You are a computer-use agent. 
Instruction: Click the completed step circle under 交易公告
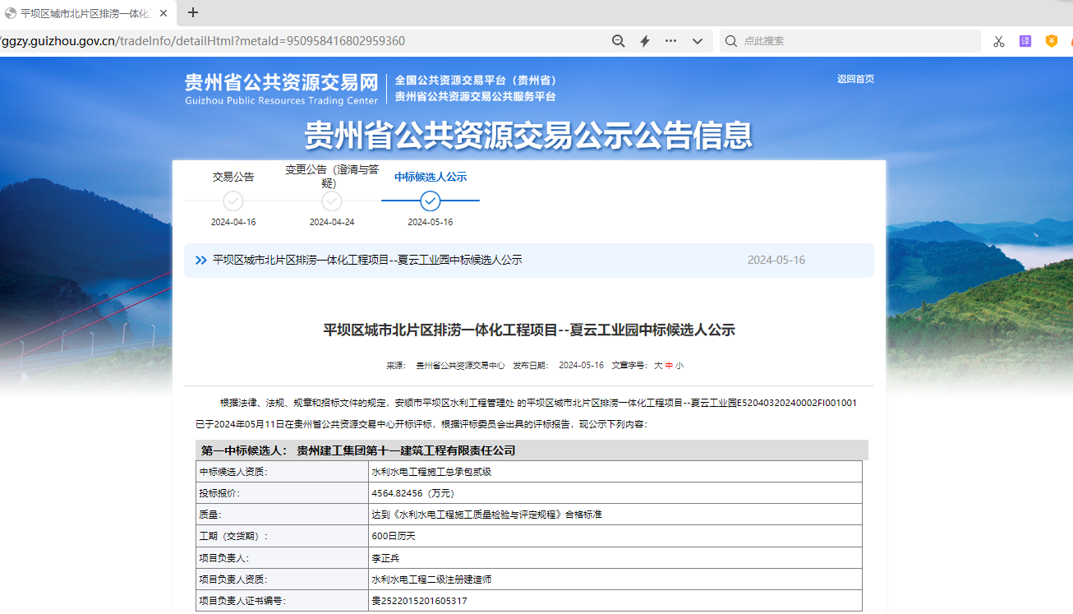point(233,201)
